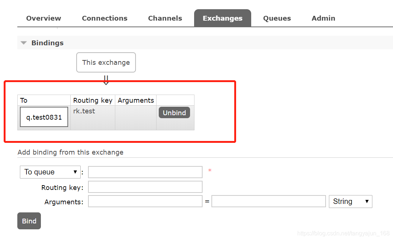Click Add binding from this exchange heading
Viewport: 393px width, 240px height.
70,152
